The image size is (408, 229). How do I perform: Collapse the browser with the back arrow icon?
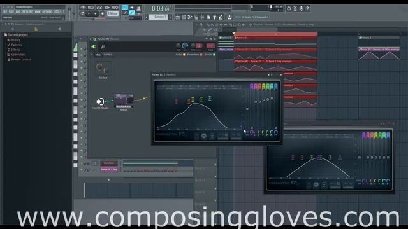tap(59, 29)
